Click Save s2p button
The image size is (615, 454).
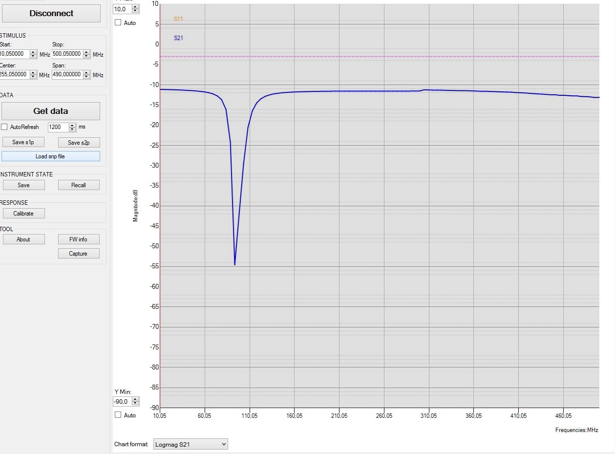click(x=79, y=142)
